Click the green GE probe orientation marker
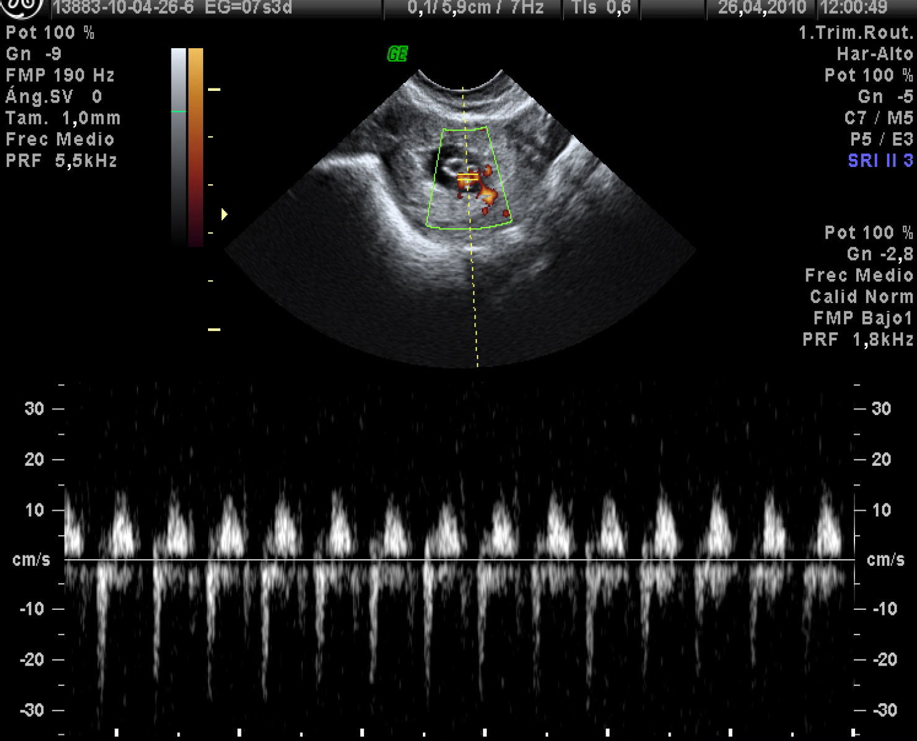The width and height of the screenshot is (917, 741). (x=397, y=54)
